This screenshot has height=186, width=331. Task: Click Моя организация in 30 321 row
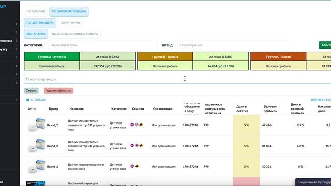point(163,167)
